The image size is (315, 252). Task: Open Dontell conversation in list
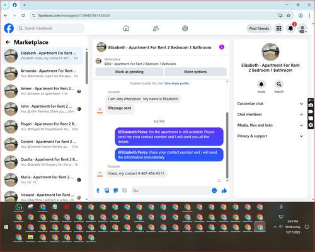(43, 144)
